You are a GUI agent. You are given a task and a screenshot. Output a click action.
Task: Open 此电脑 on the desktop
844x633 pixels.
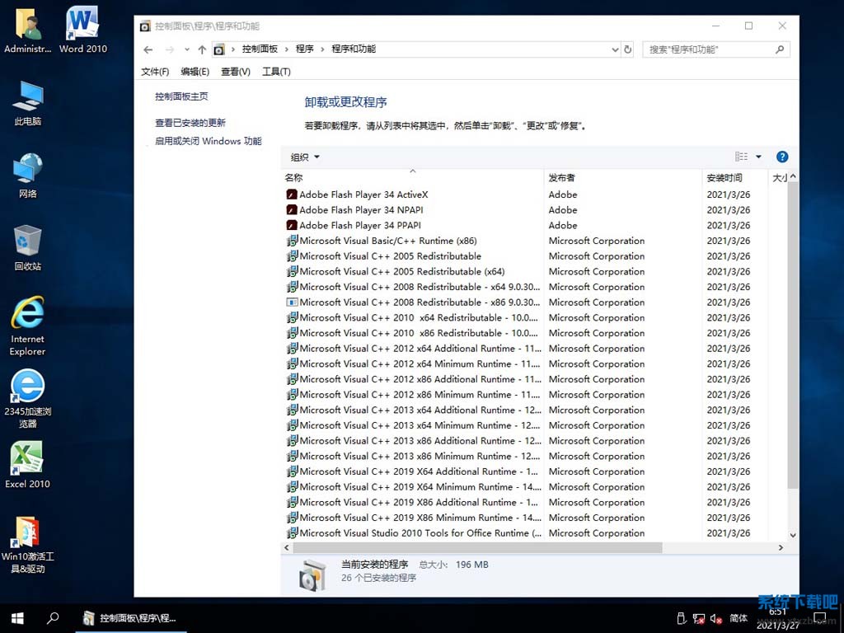pyautogui.click(x=27, y=99)
